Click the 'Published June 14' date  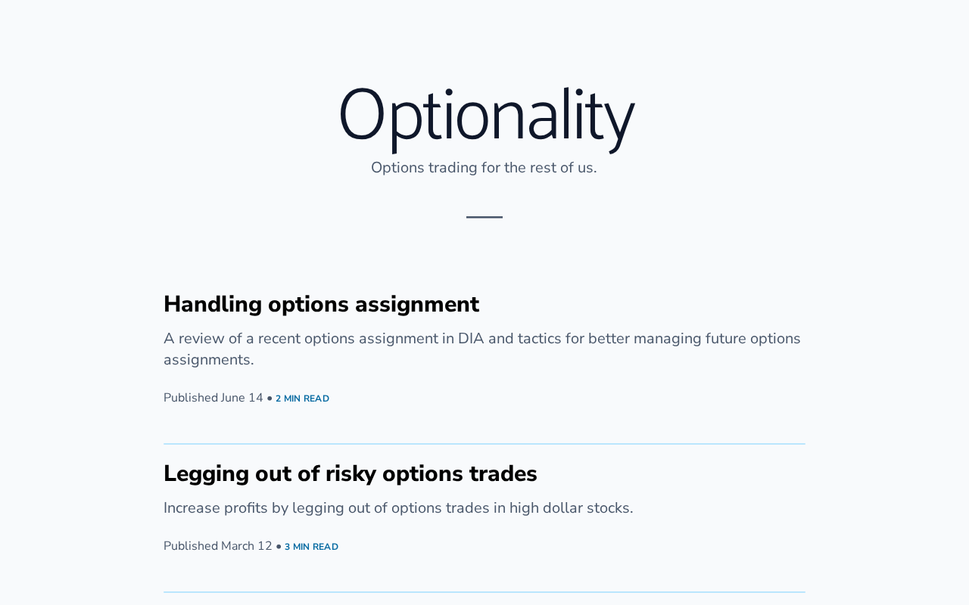coord(213,398)
